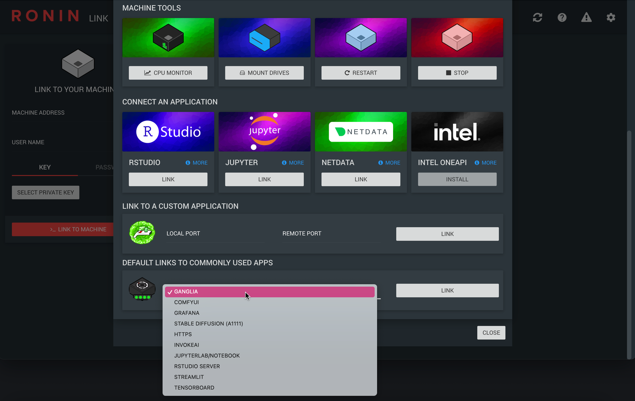Click the Netdata MORE link
This screenshot has width=635, height=401.
(x=392, y=163)
